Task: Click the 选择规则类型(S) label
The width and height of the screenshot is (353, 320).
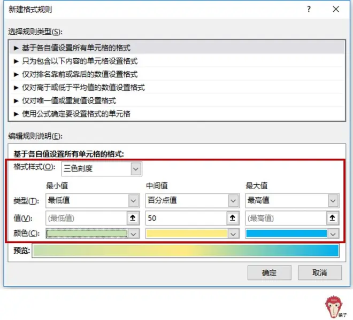Action: pyautogui.click(x=35, y=32)
